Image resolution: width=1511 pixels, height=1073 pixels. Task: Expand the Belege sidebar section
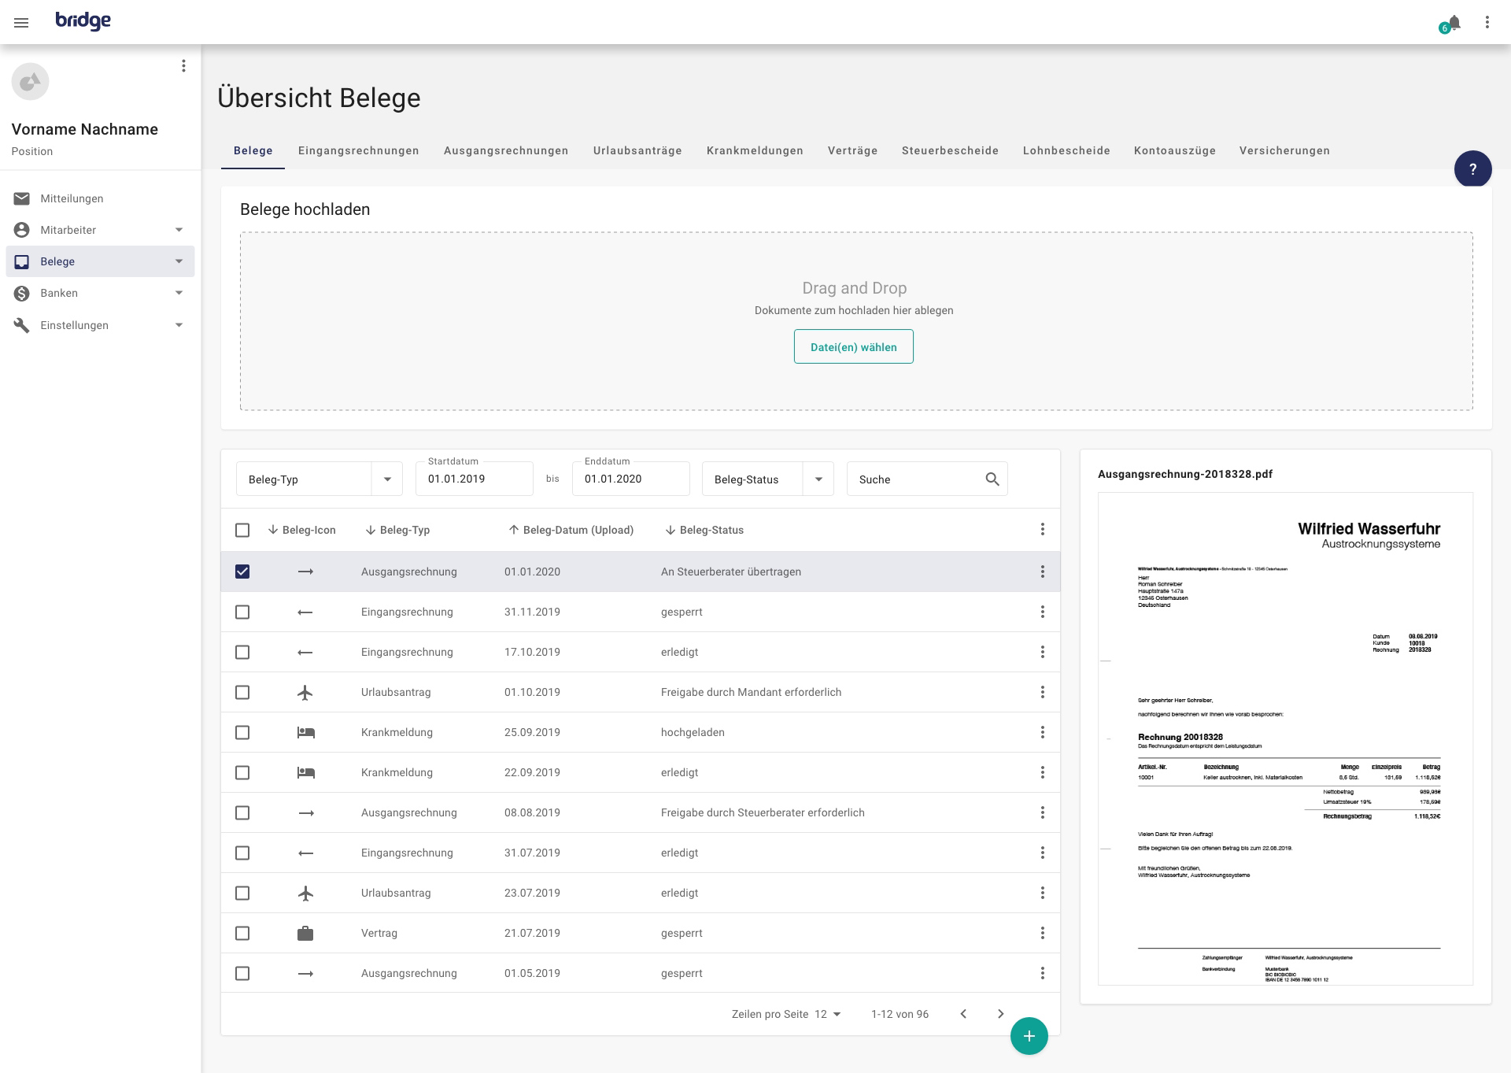(179, 261)
